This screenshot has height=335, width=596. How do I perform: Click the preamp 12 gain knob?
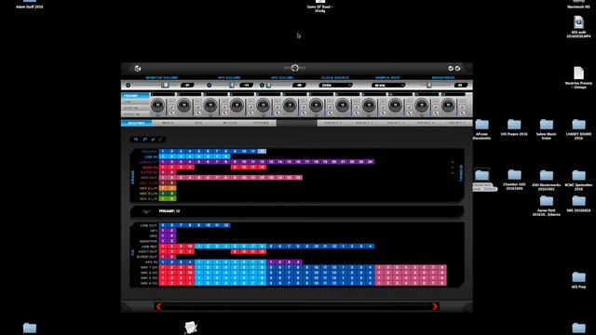[x=448, y=105]
